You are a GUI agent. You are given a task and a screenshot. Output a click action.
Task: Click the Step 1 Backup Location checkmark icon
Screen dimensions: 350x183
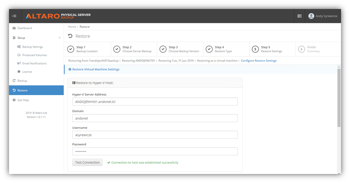(71, 49)
